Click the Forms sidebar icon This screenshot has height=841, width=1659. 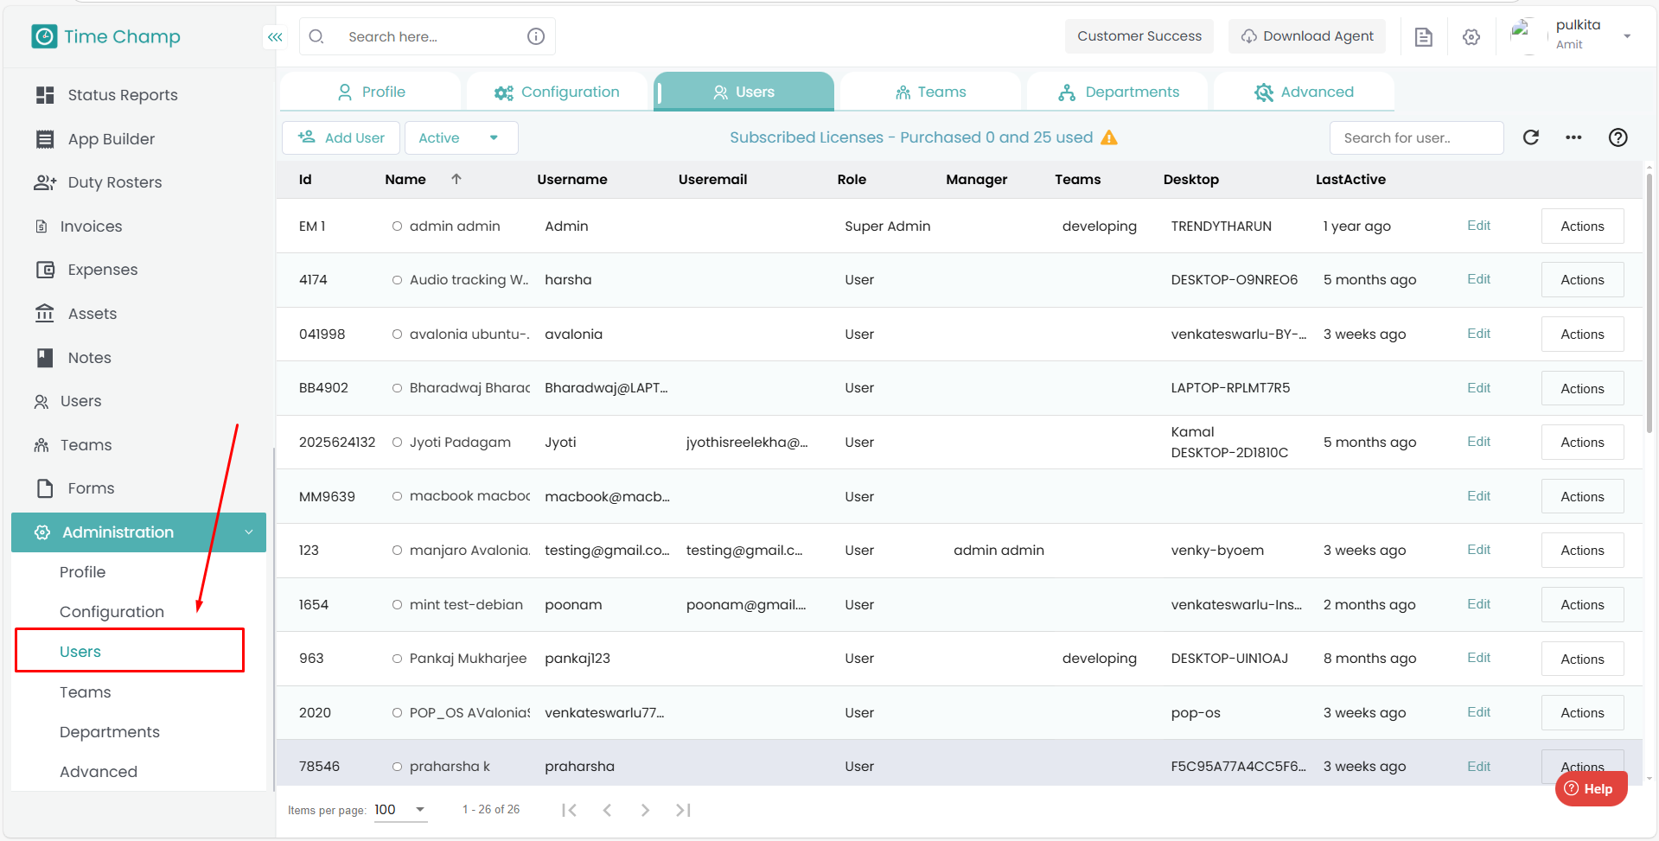pos(45,488)
